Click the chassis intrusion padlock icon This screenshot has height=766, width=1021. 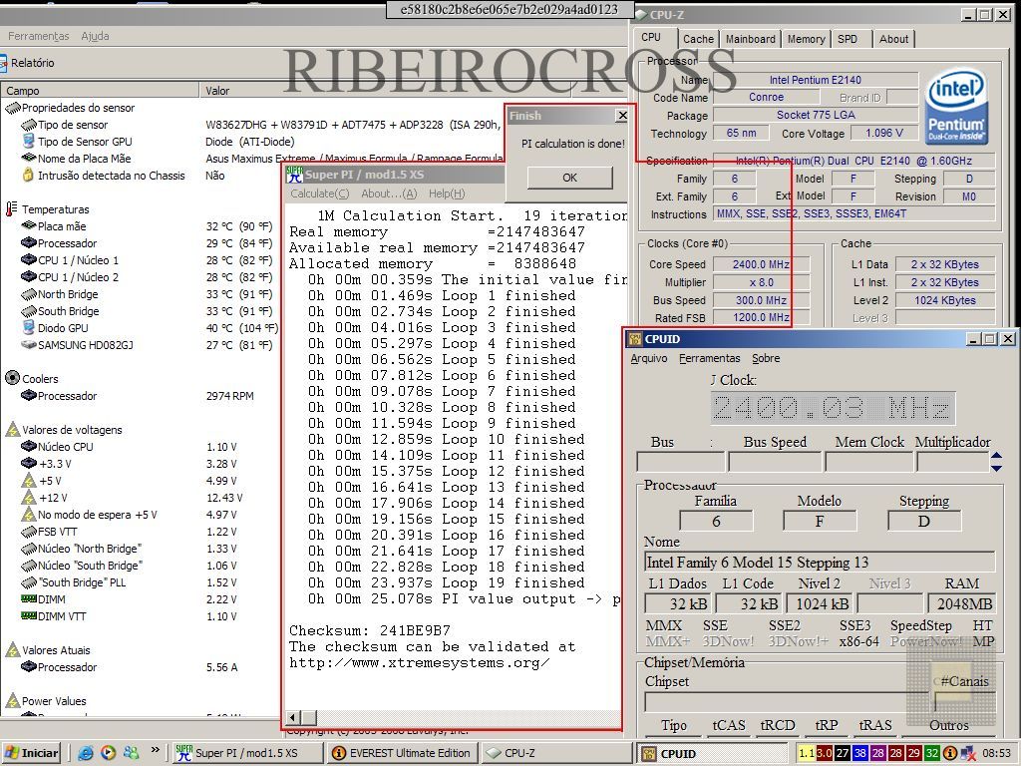[28, 176]
